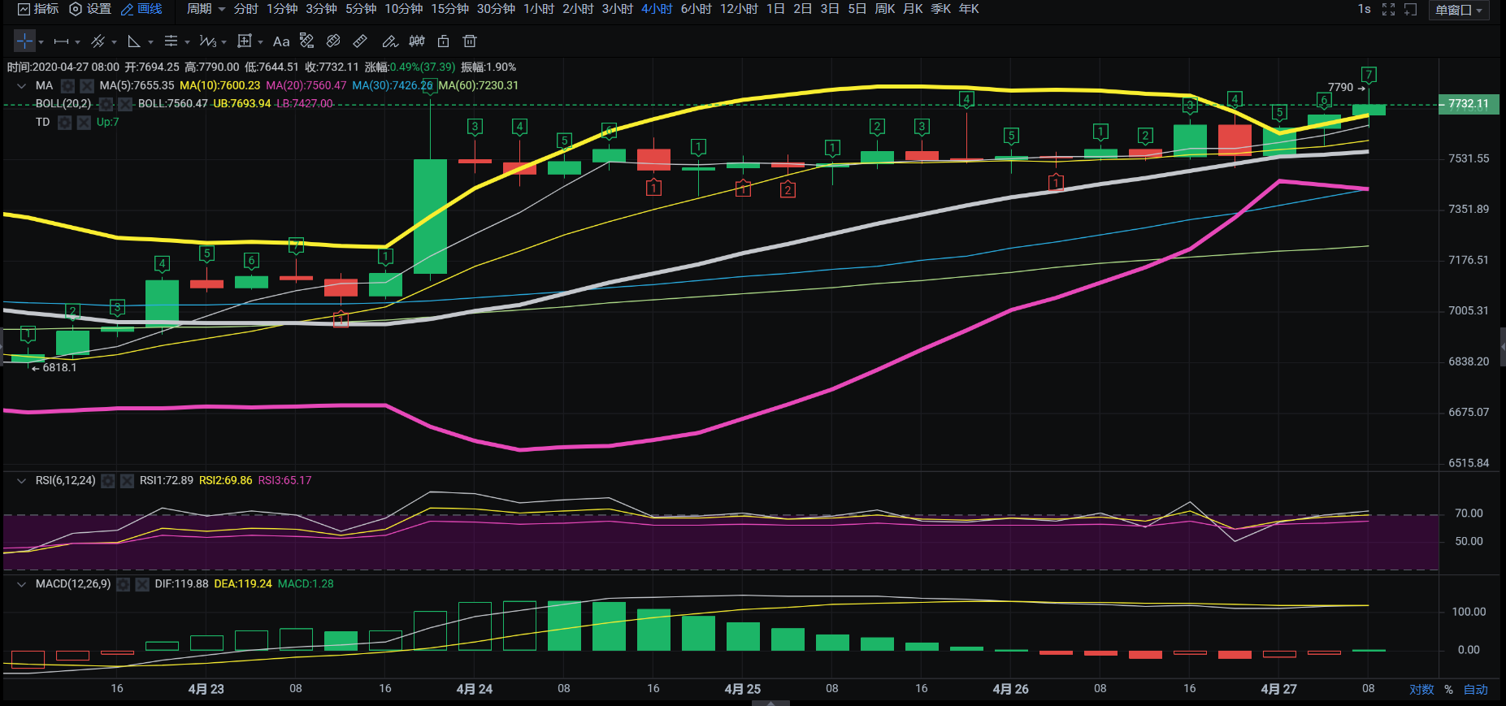Toggle the 画线 drawing toolbar
Viewport: 1506px width, 706px height.
click(x=141, y=9)
